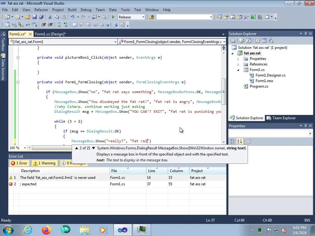Click View Designer icon in Solution Explorer
Screen dimensions: 315x236
pos(264,41)
